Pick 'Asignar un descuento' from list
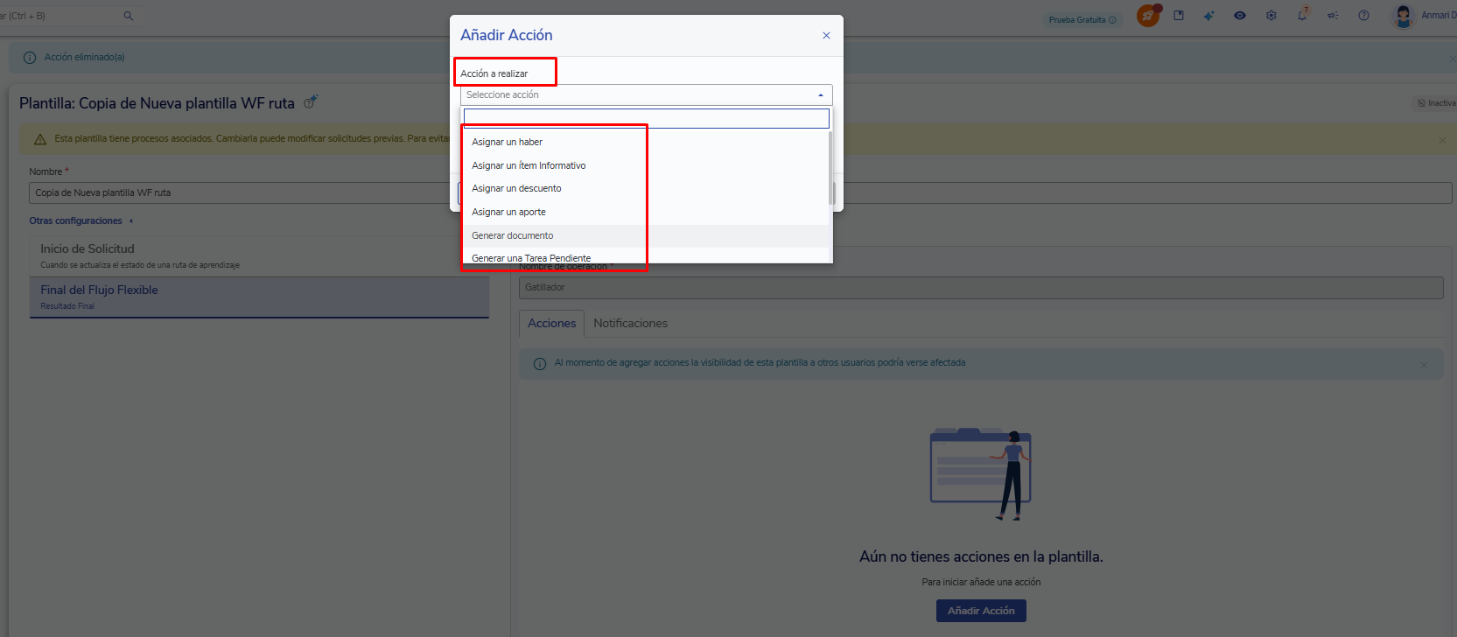1457x637 pixels. click(x=516, y=188)
